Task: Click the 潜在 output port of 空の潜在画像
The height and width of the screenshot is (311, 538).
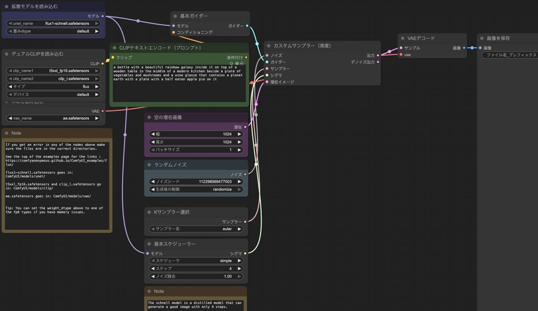Action: click(x=245, y=127)
